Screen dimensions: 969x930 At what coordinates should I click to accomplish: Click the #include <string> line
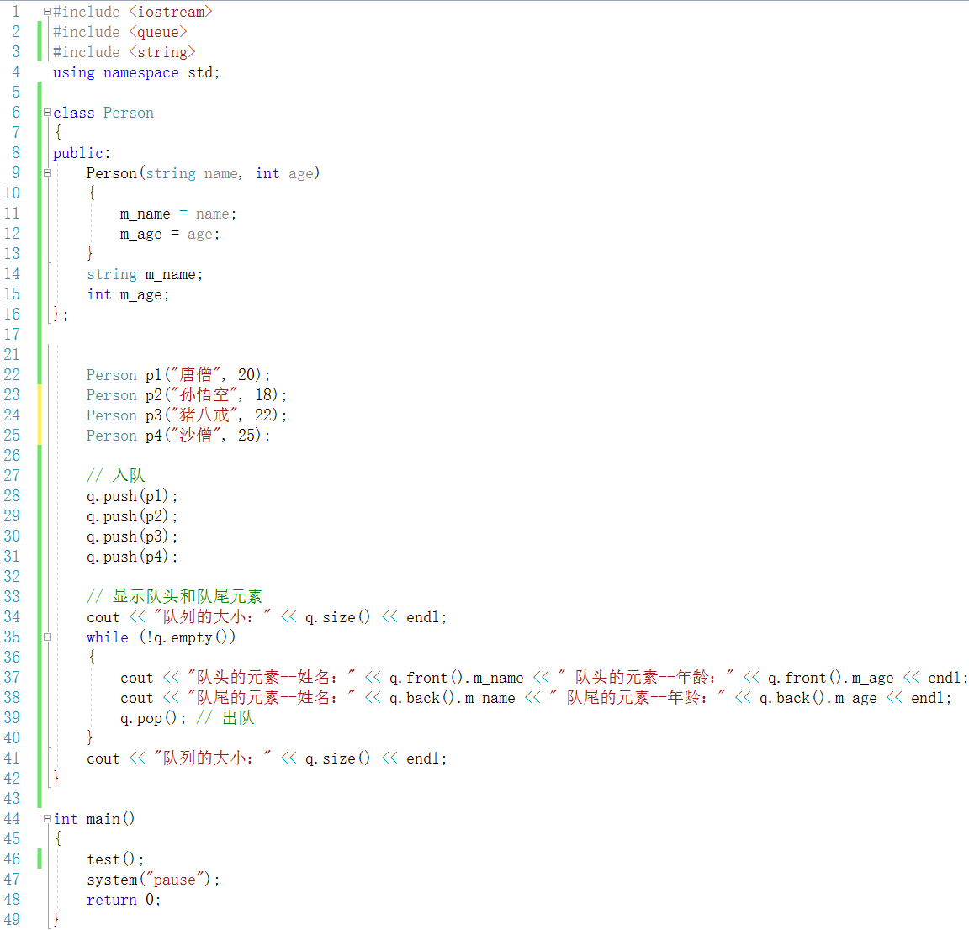(x=124, y=52)
